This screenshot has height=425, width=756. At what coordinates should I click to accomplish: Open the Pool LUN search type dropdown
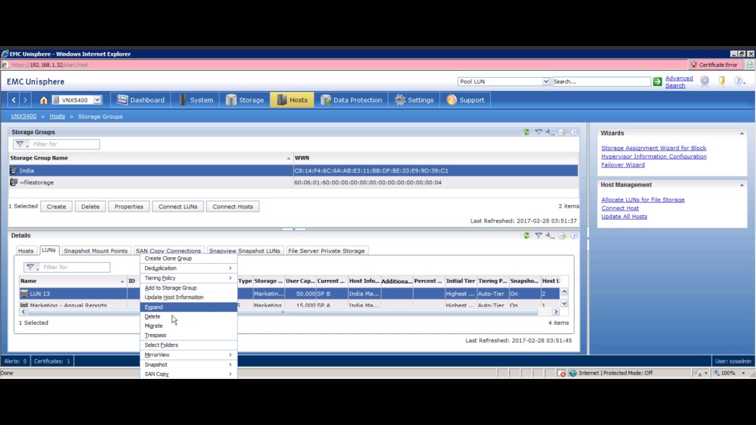point(546,81)
